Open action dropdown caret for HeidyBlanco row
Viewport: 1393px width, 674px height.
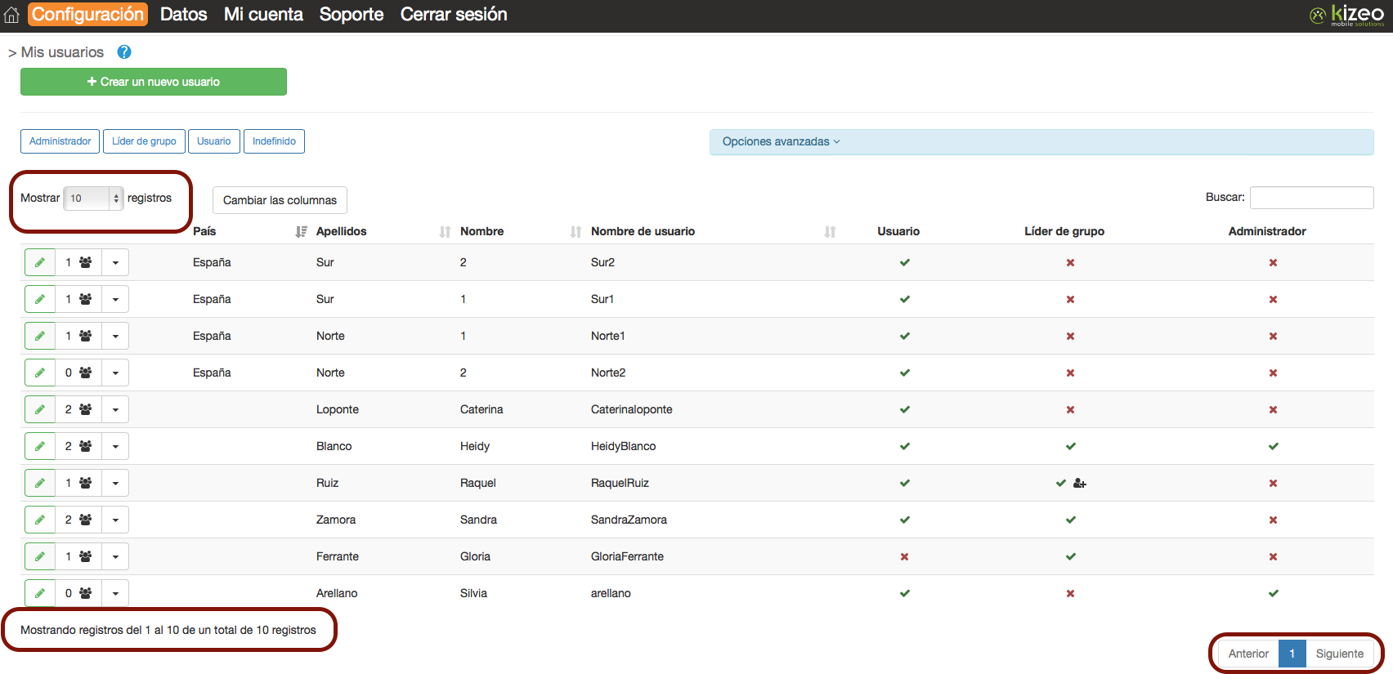coord(115,446)
